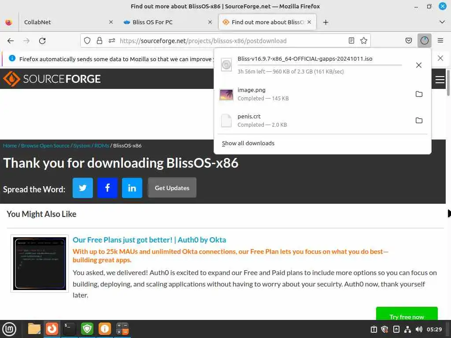This screenshot has width=451, height=338.
Task: Toggle reader view icon
Action: [x=351, y=40]
